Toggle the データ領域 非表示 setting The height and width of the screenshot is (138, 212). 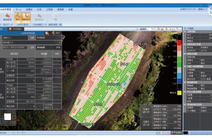206,111
